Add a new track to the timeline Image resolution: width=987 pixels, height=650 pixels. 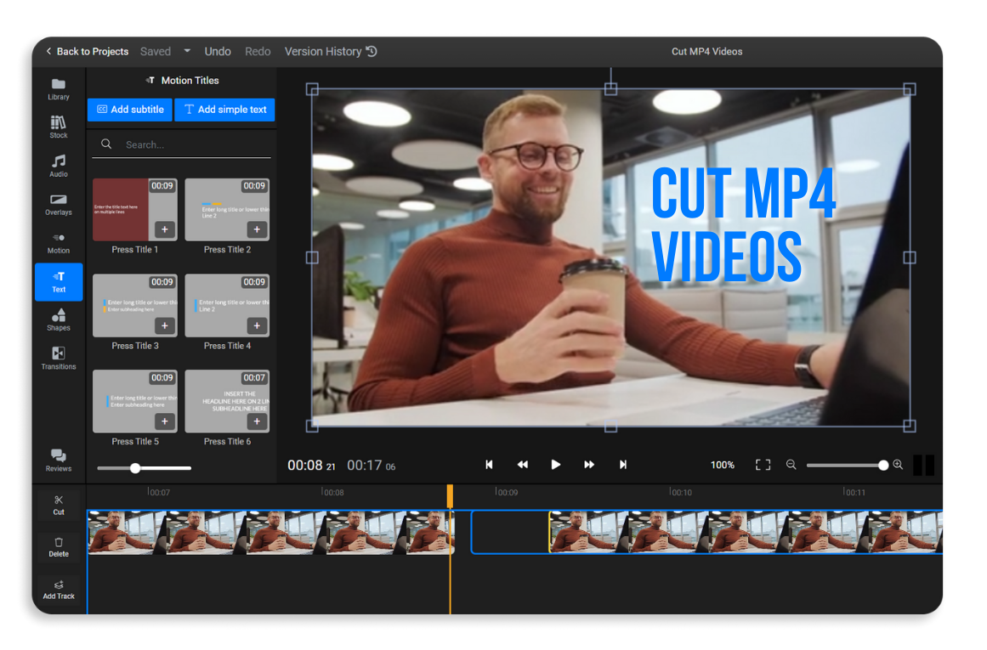point(58,588)
